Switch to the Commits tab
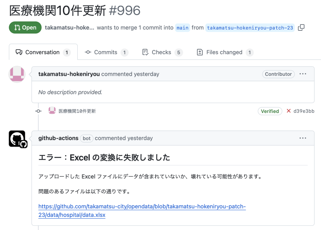Image resolution: width=321 pixels, height=230 pixels. 107,52
